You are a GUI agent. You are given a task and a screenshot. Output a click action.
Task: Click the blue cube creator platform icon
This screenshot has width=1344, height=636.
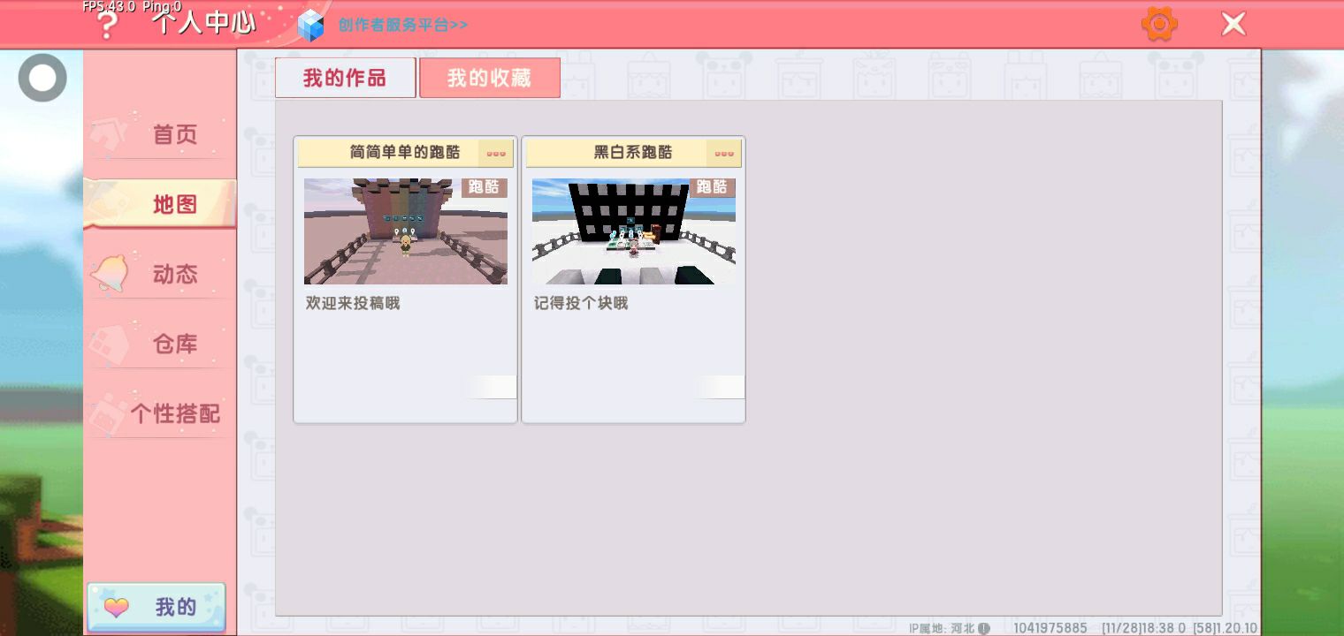pos(310,26)
